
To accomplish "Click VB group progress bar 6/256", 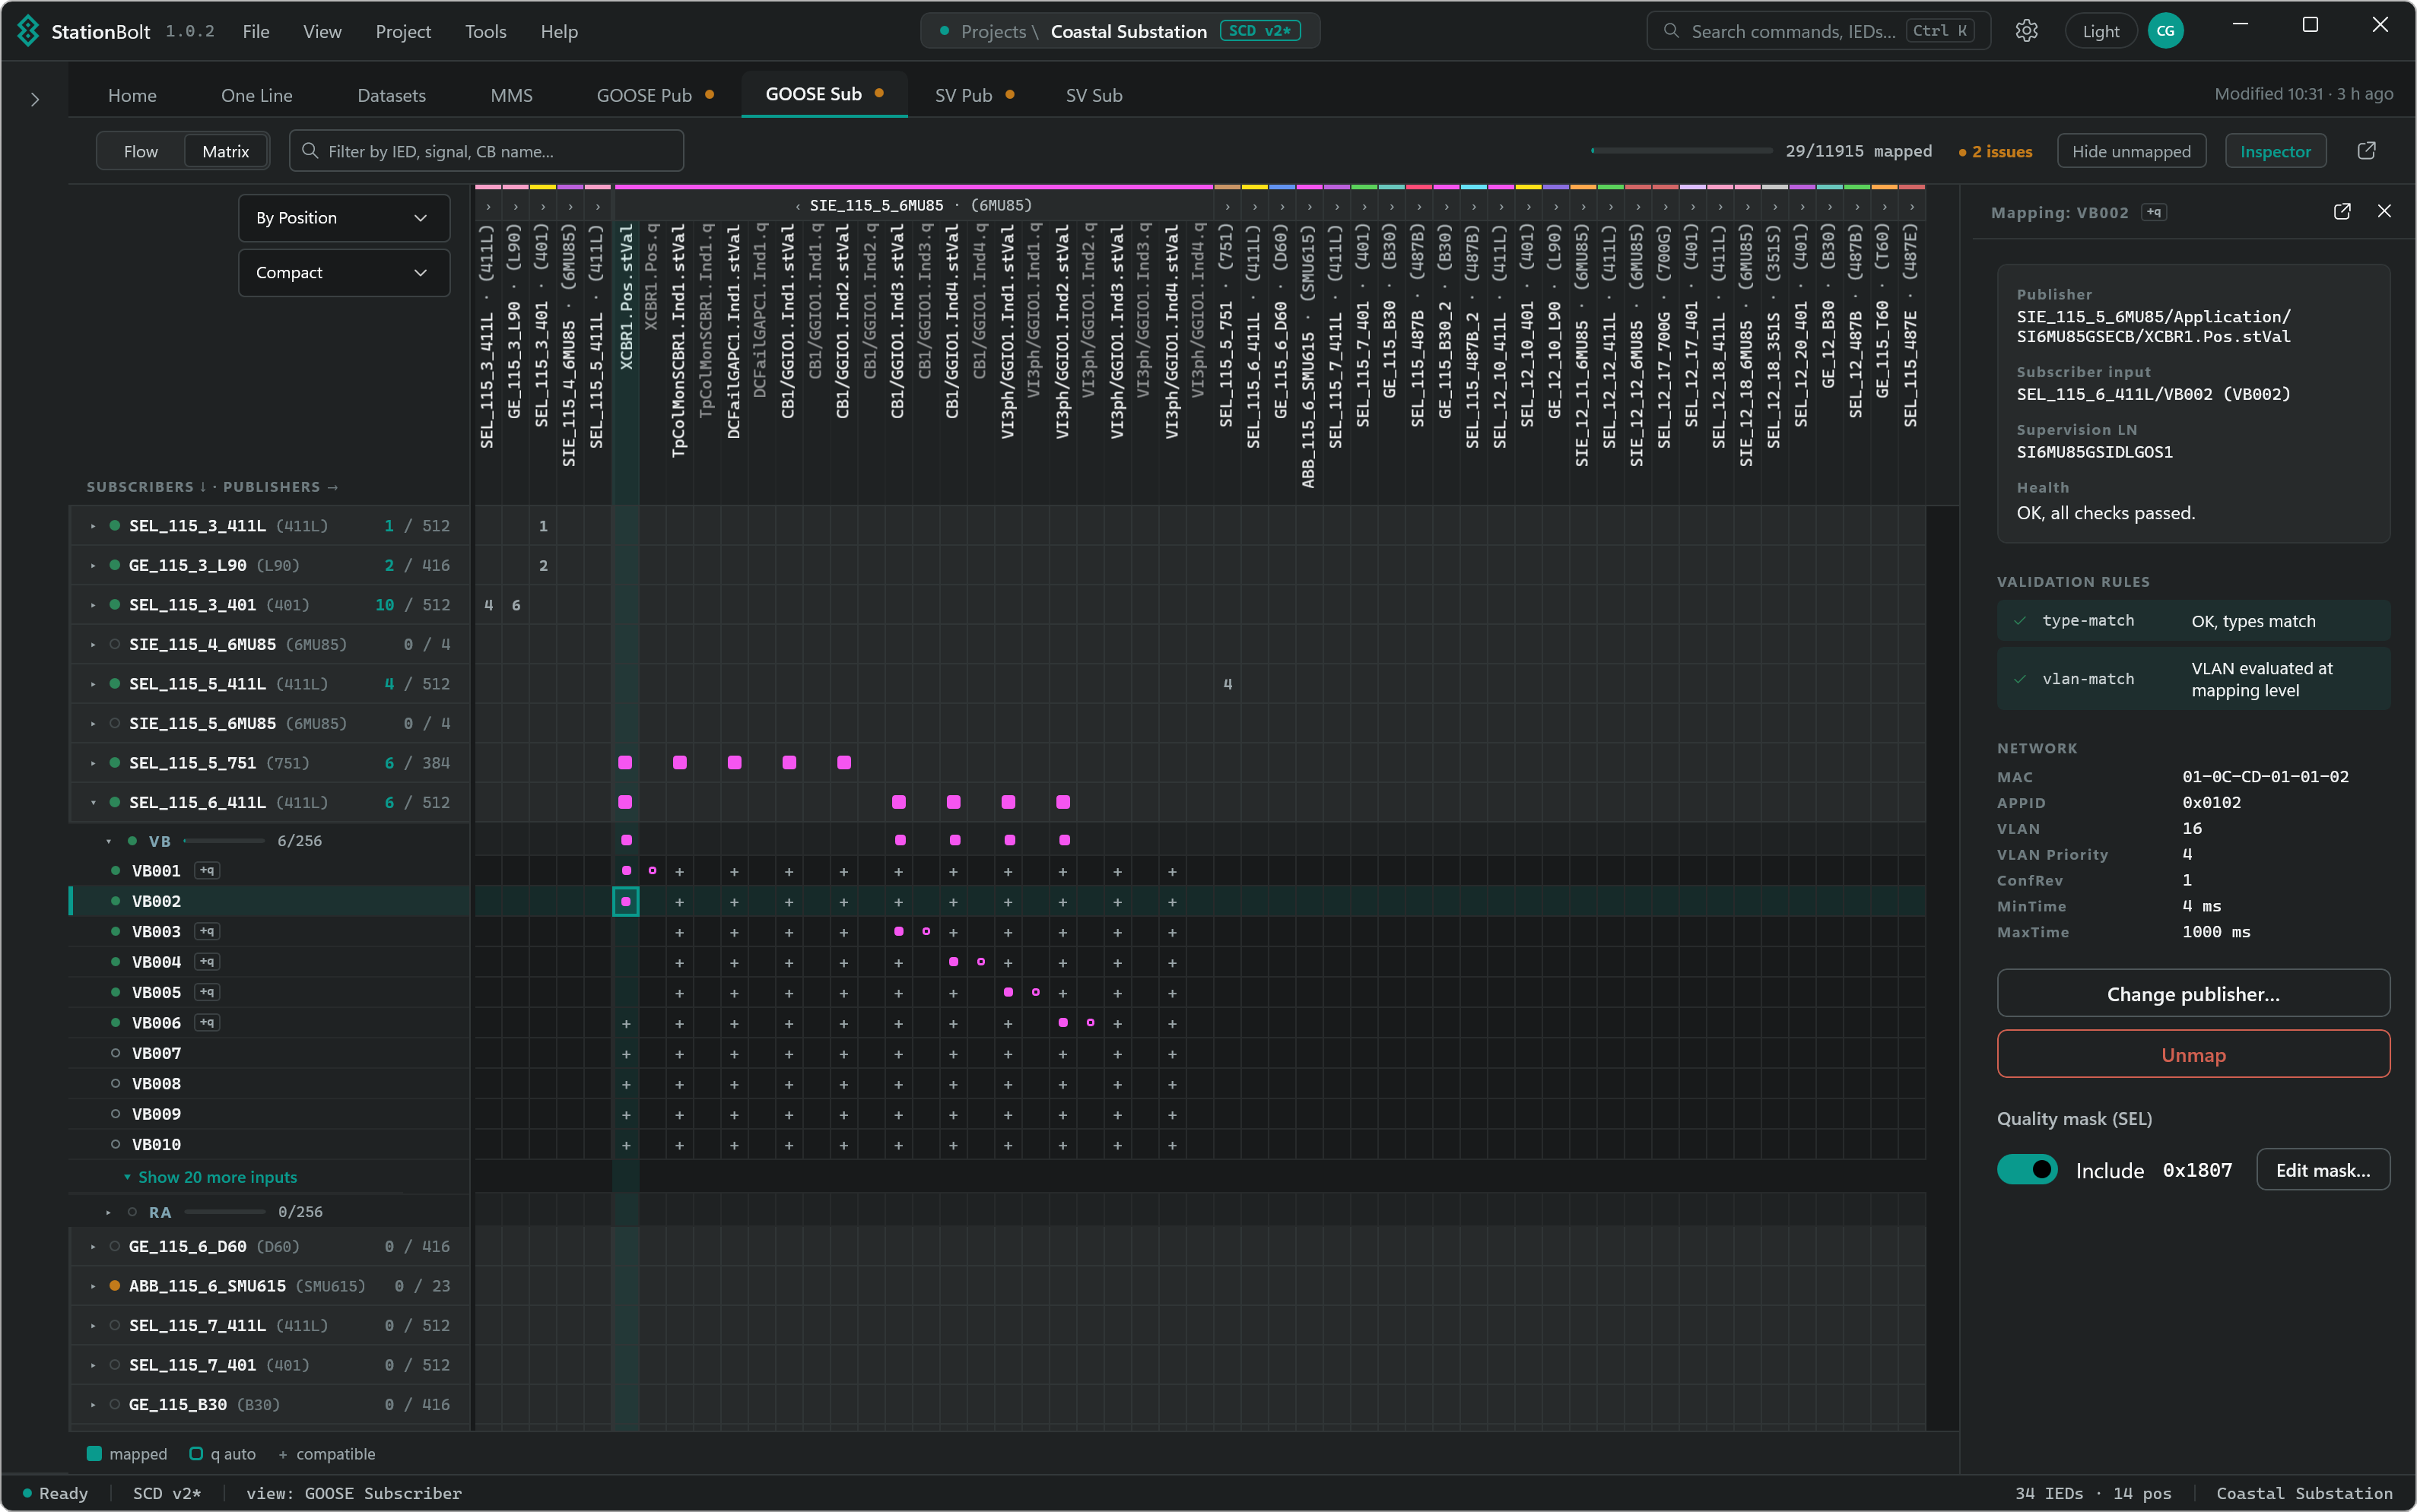I will [x=224, y=842].
